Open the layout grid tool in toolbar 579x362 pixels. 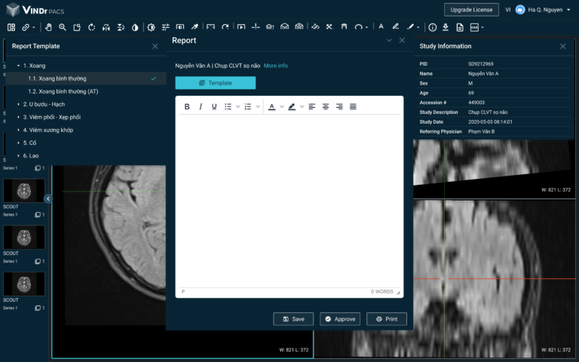tap(11, 27)
